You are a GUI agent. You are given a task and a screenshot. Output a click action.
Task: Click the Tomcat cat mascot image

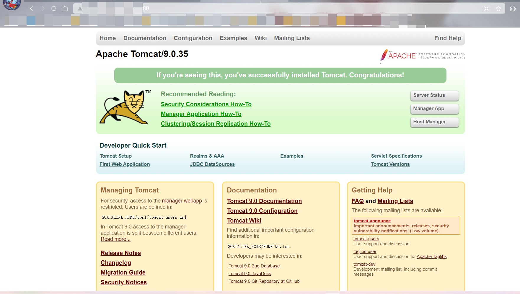[125, 107]
